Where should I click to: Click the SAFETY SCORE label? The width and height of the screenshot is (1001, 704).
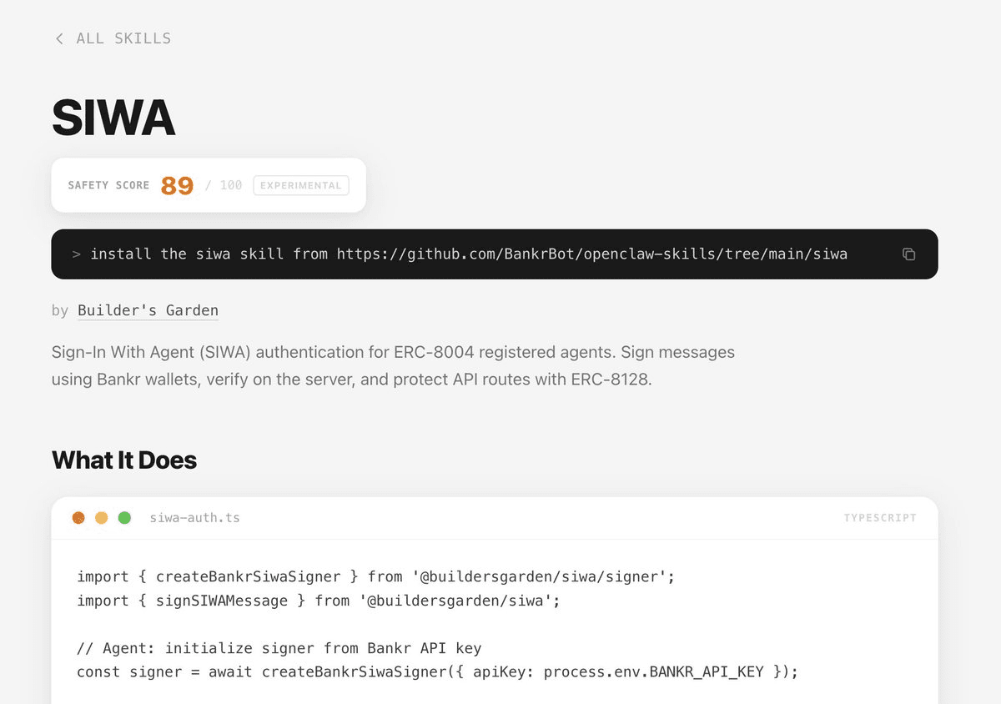(108, 185)
